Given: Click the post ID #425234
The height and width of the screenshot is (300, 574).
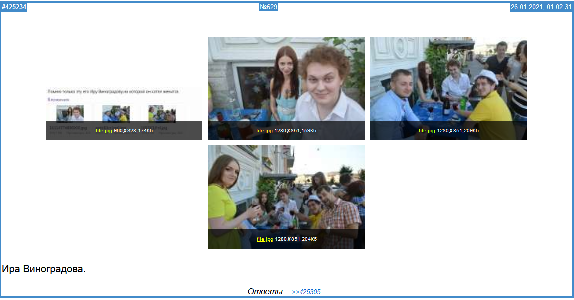Looking at the screenshot, I should pos(14,7).
